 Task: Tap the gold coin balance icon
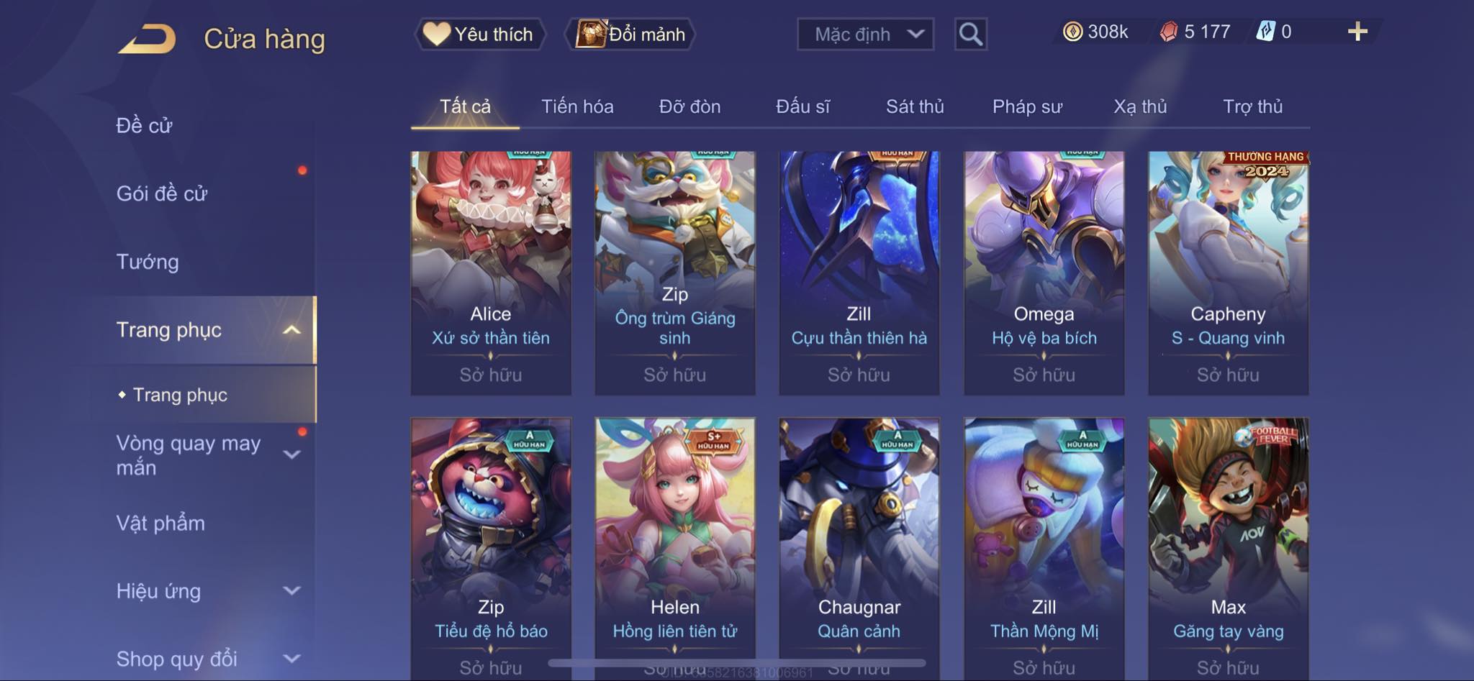coord(1072,32)
